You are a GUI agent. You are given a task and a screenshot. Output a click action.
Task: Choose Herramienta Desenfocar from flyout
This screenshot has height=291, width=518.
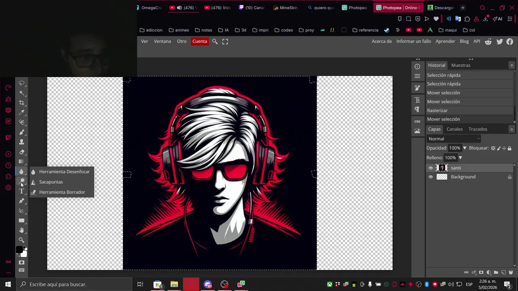tap(62, 172)
